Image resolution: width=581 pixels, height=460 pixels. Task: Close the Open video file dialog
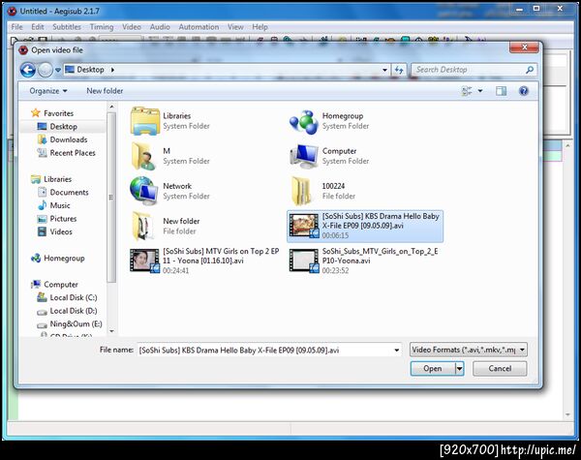pos(524,47)
